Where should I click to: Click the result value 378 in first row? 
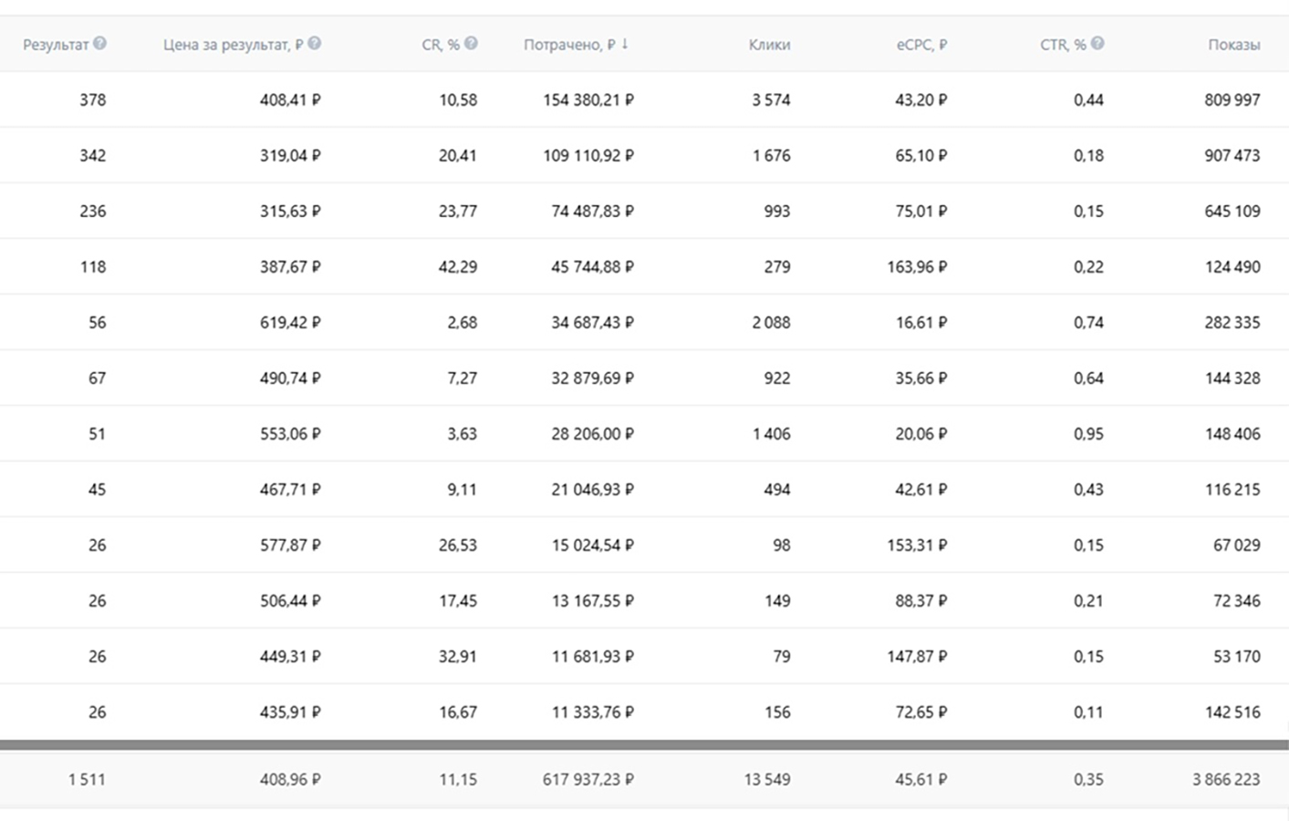pyautogui.click(x=92, y=100)
